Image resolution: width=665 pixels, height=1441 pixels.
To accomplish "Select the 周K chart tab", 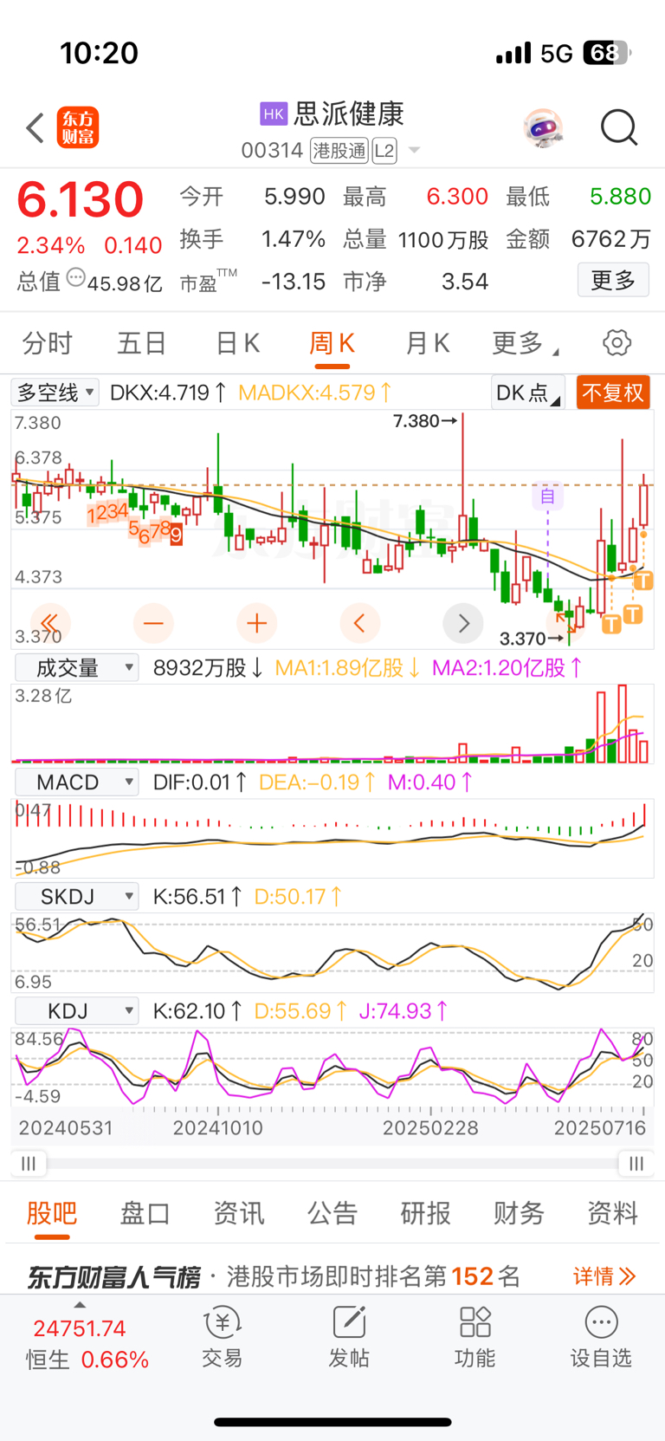I will tap(332, 343).
